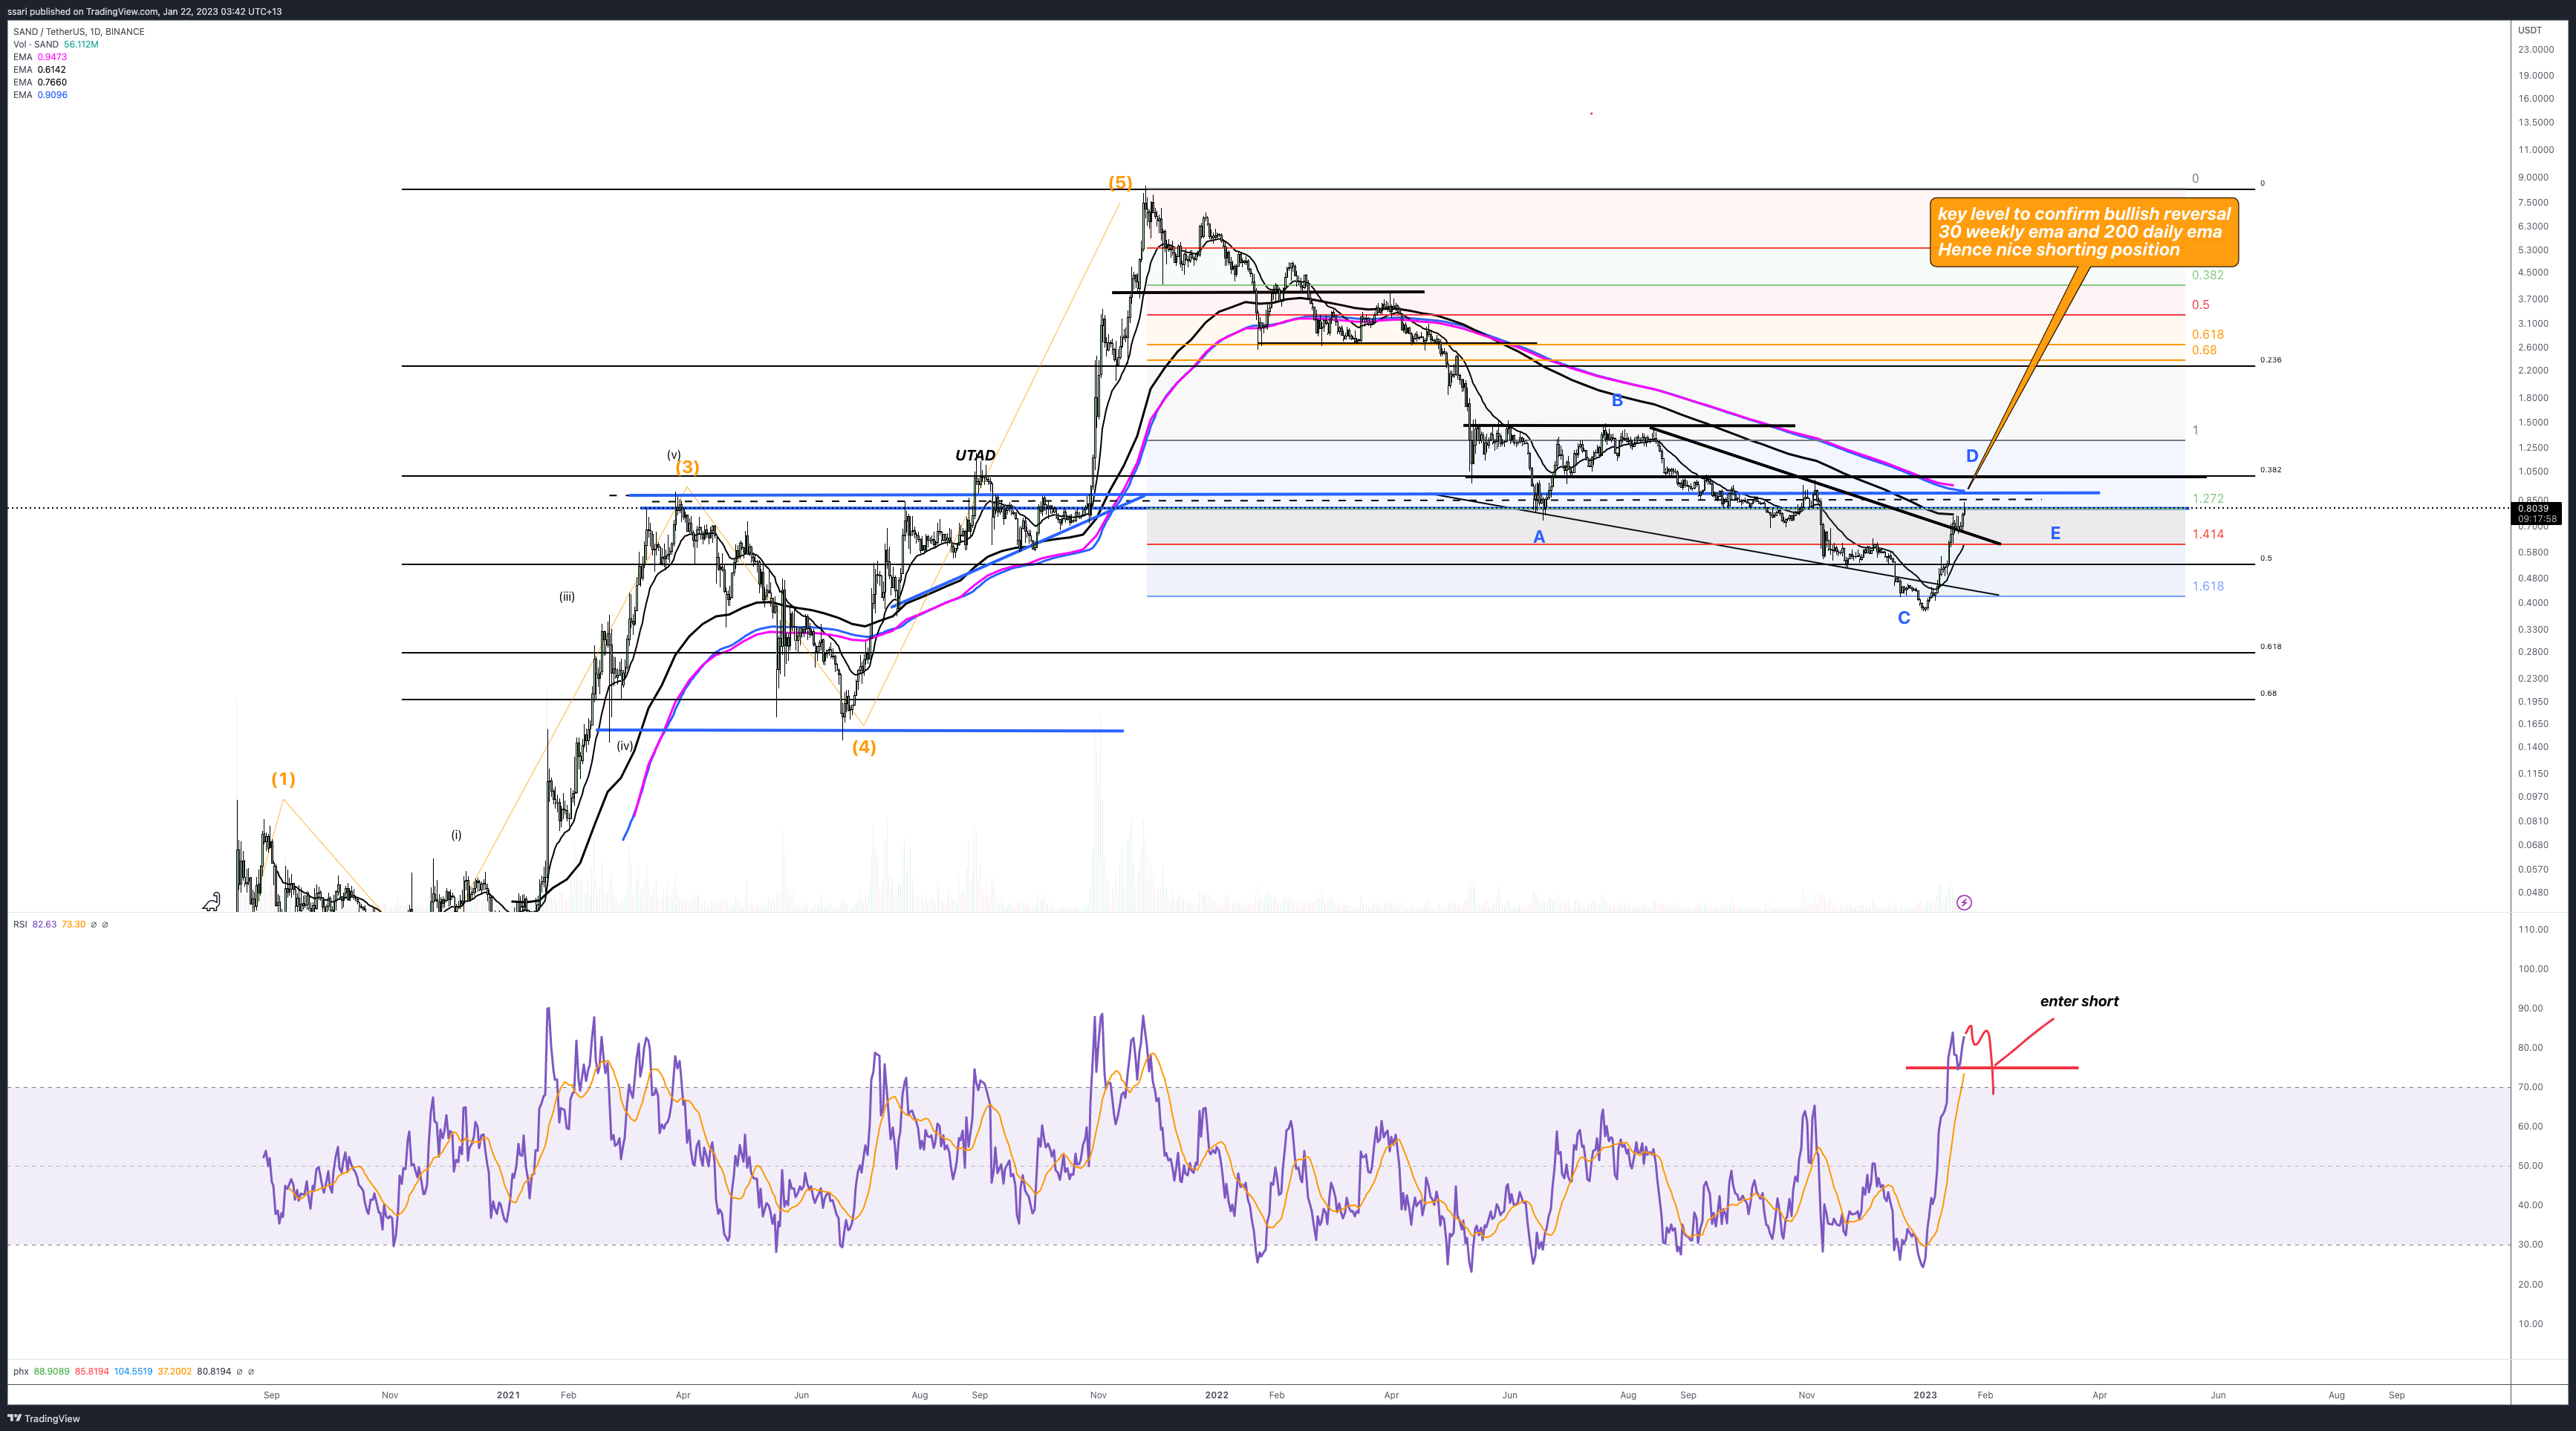The image size is (2576, 1431).
Task: Click the 23.0000 price axis label
Action: 2536,49
